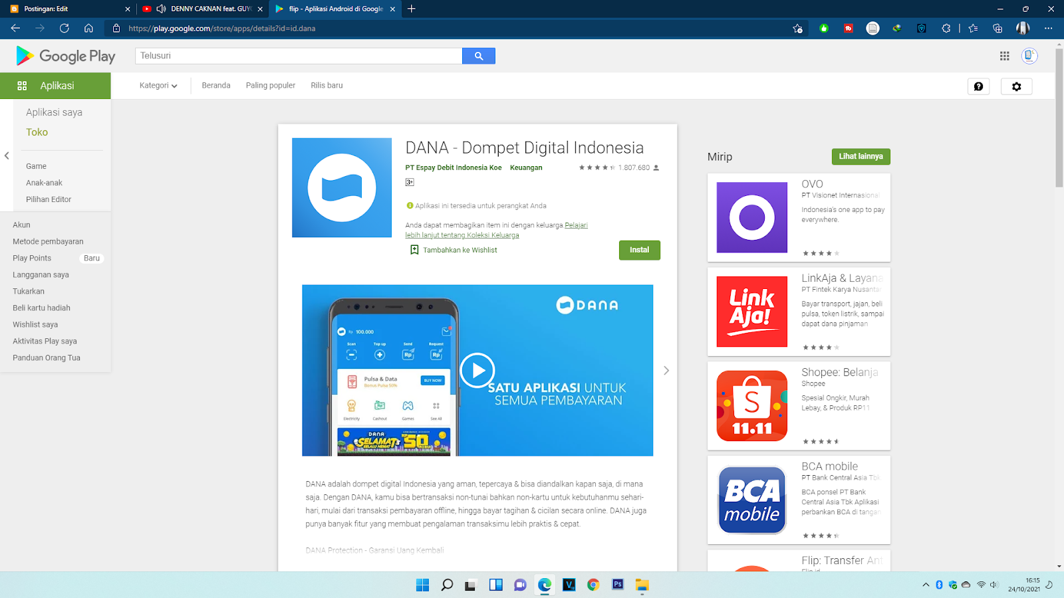Click the DANA app icon
This screenshot has height=598, width=1064.
point(342,187)
